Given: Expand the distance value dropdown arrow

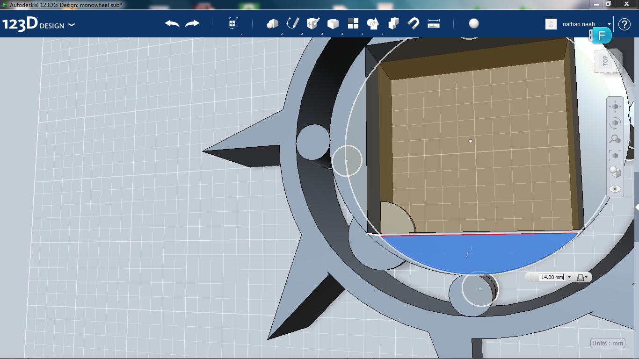Looking at the screenshot, I should point(569,277).
